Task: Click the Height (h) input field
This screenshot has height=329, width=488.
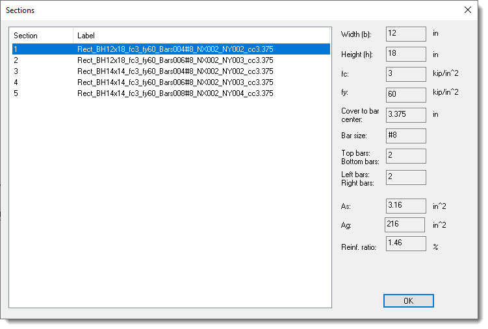Action: (405, 54)
